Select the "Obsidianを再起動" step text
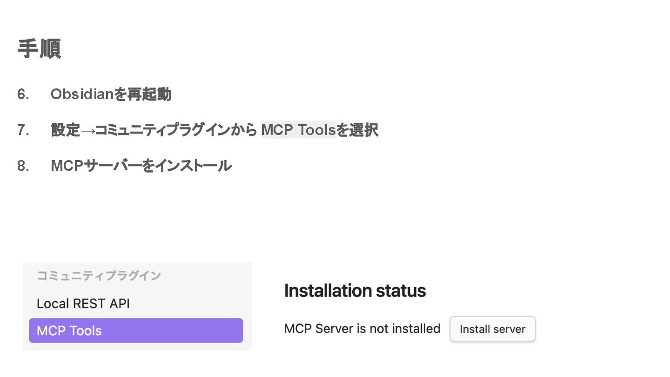Viewport: 670px width, 377px height. tap(111, 94)
